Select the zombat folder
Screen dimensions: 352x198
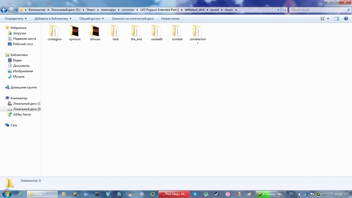click(x=177, y=33)
